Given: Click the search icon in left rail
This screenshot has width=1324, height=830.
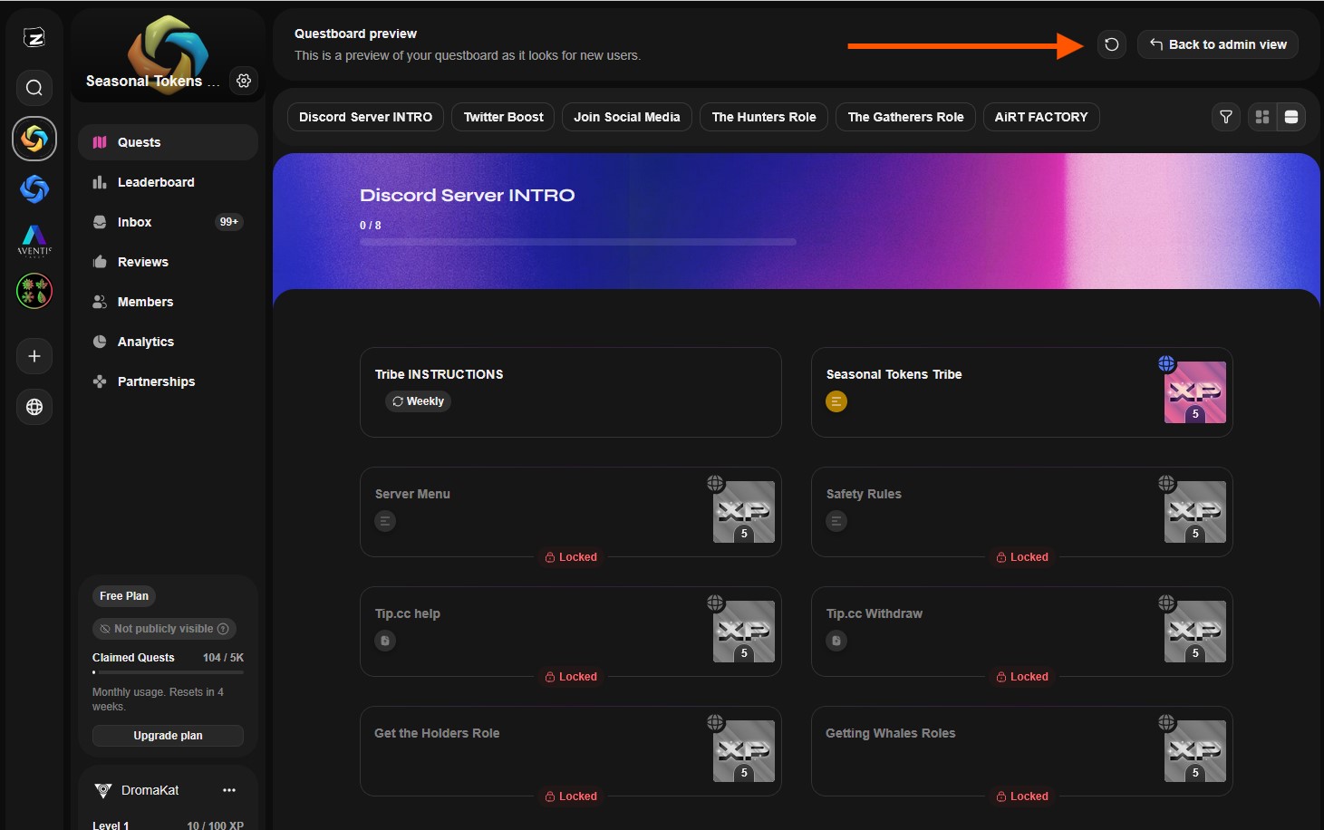Looking at the screenshot, I should pyautogui.click(x=34, y=88).
